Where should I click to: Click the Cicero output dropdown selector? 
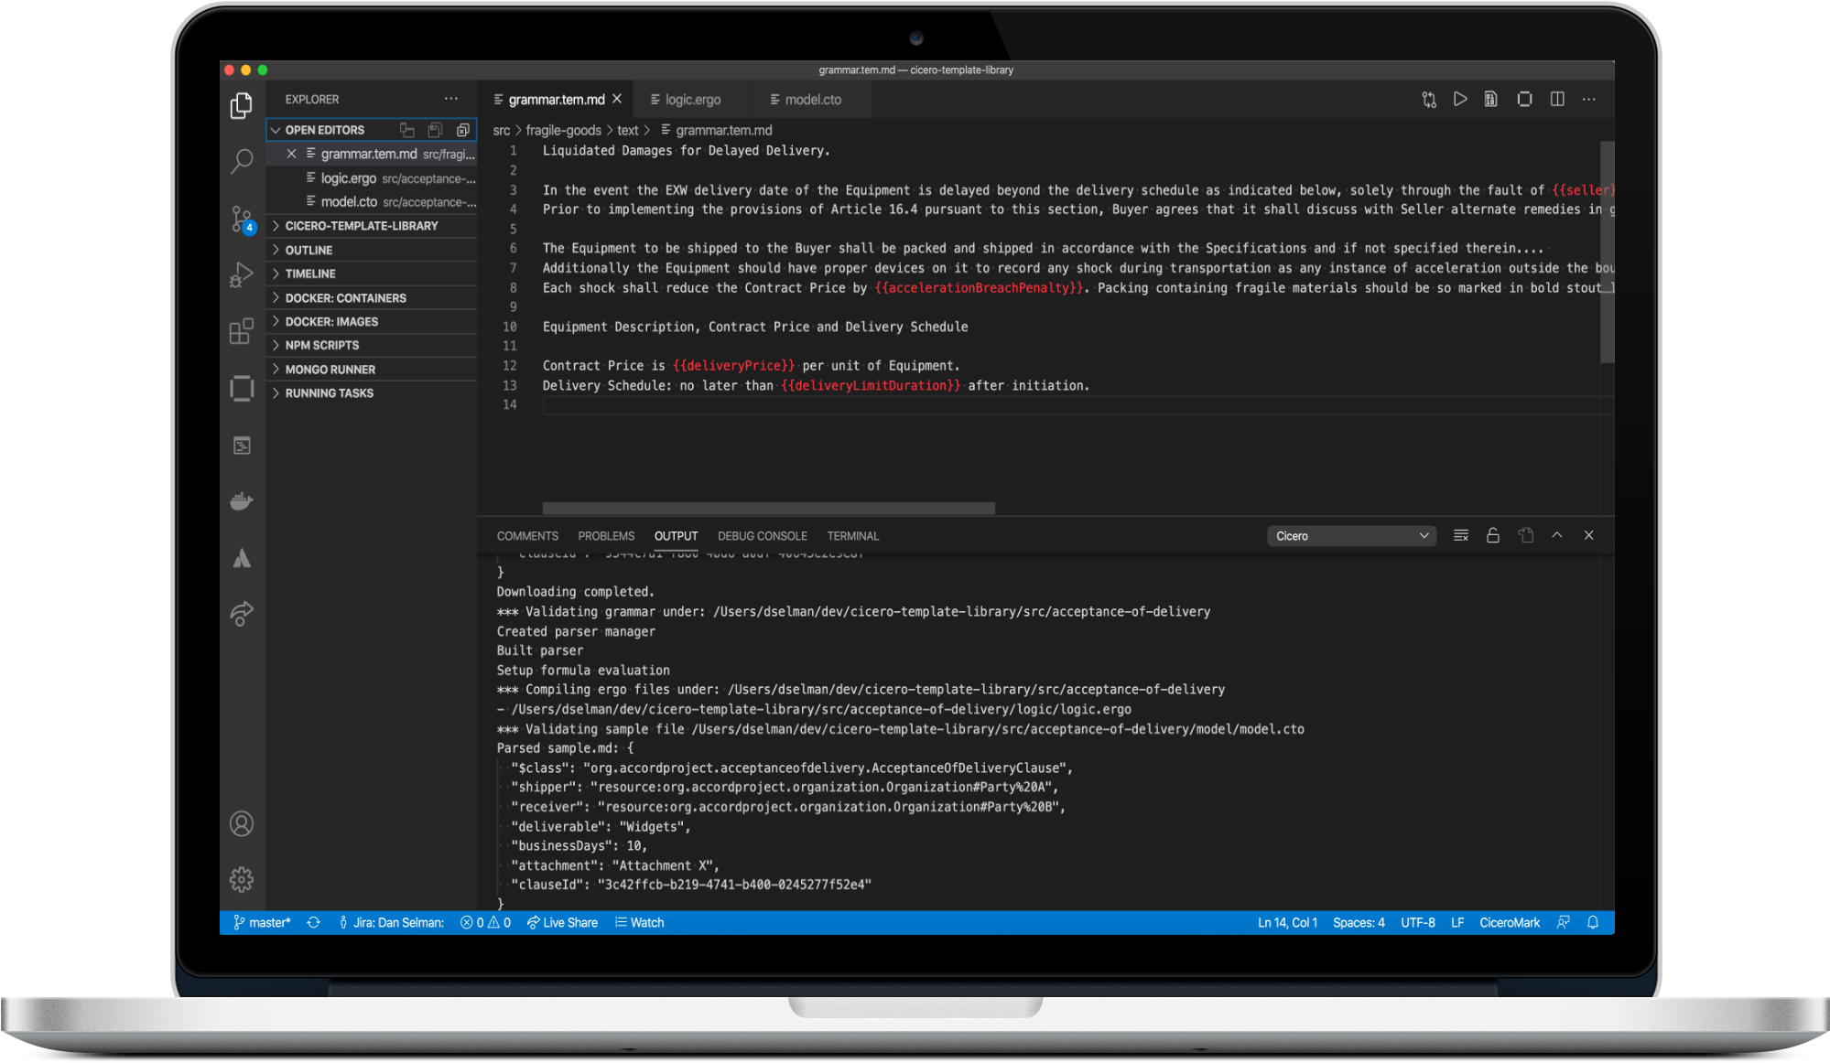(x=1348, y=535)
